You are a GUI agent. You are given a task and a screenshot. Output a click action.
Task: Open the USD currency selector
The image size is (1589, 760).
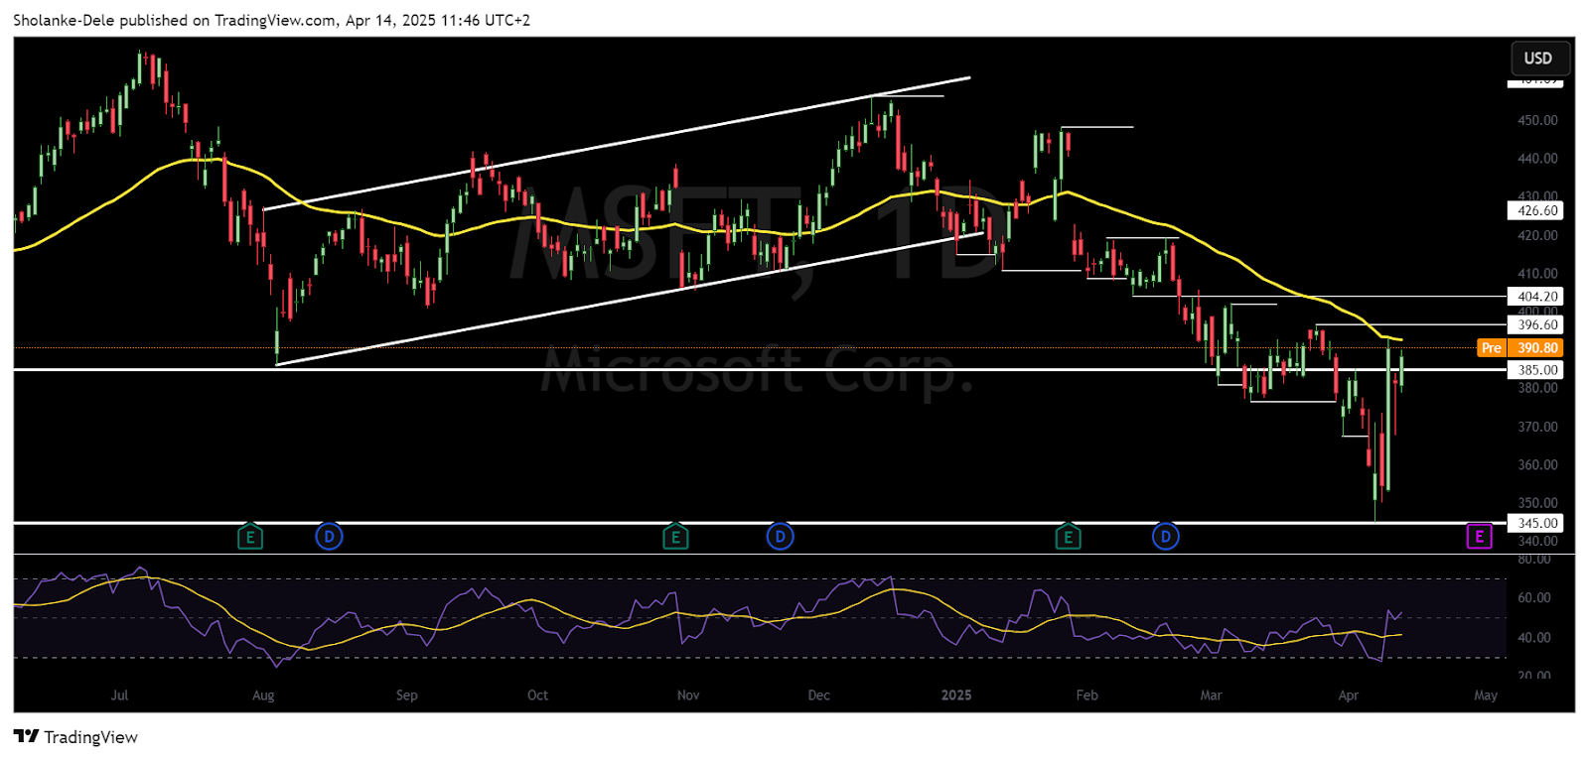[x=1538, y=59]
